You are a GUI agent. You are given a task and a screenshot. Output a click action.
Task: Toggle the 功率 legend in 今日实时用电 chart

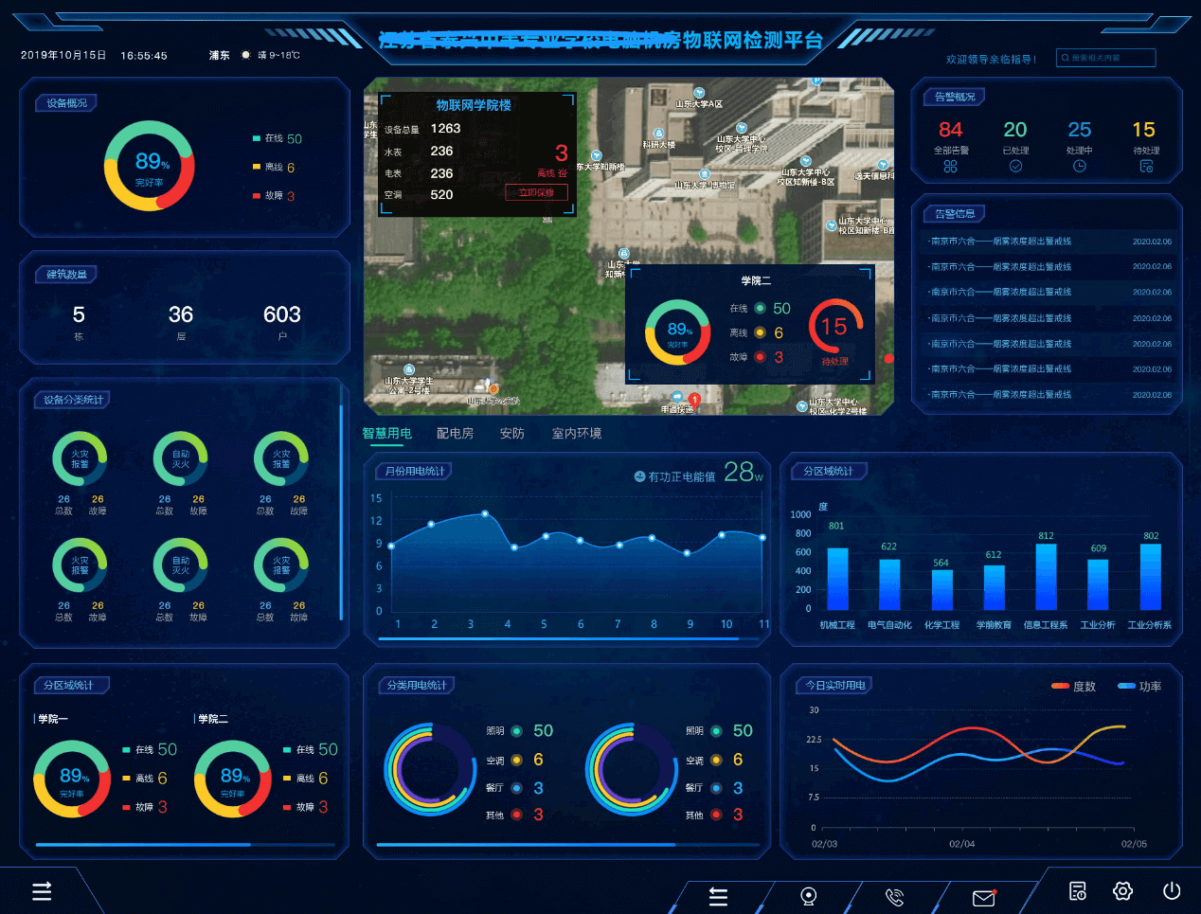coord(1139,687)
